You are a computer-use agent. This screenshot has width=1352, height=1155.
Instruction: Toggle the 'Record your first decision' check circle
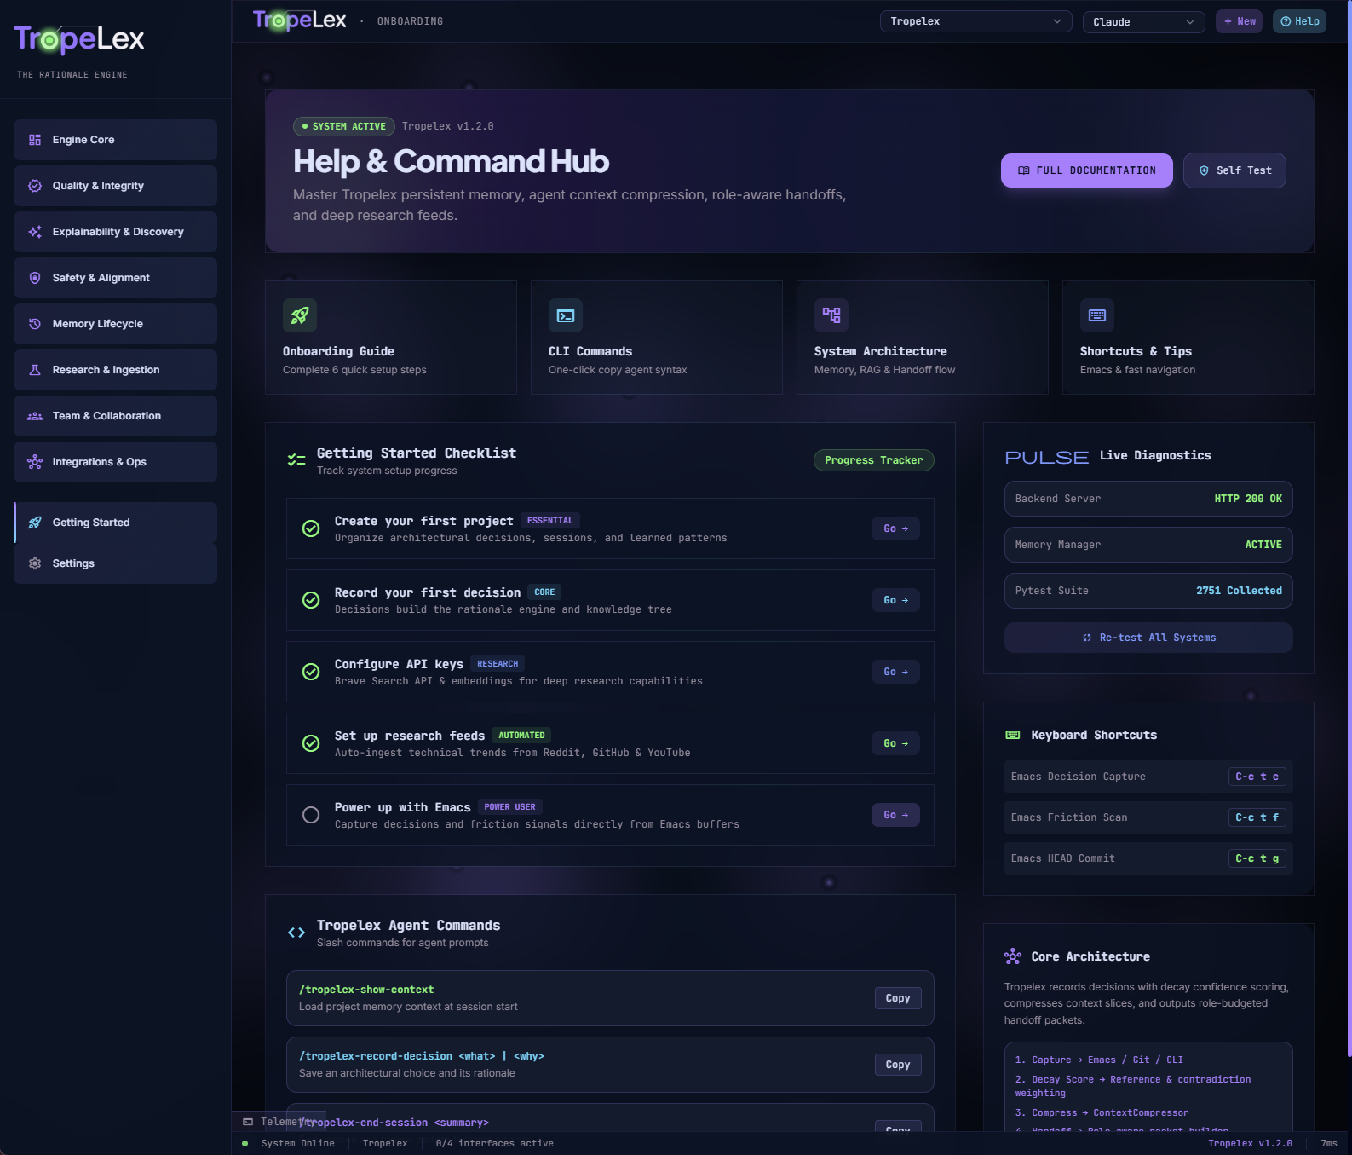point(311,600)
